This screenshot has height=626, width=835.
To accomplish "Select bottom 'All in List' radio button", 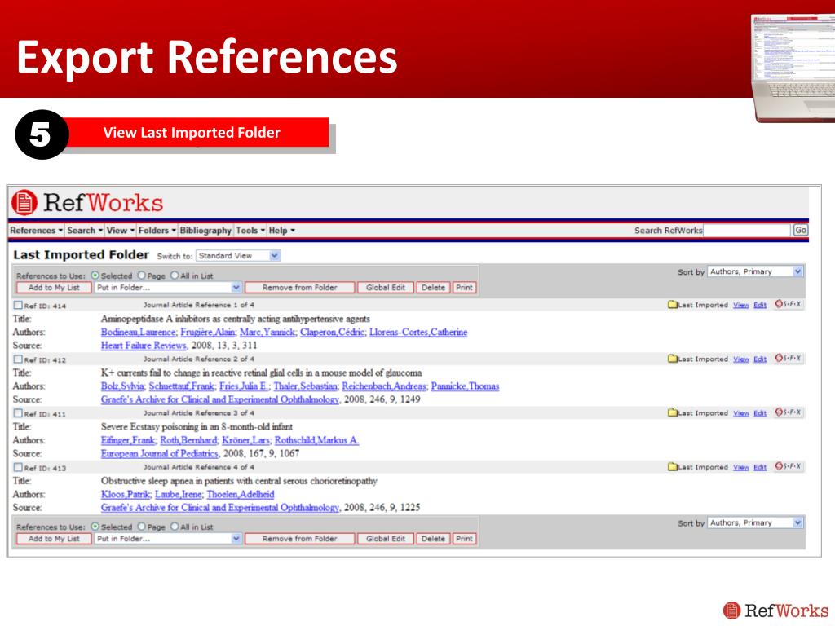I will pos(175,527).
